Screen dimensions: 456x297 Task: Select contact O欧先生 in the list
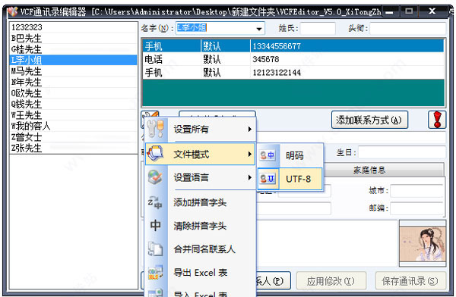[73, 93]
